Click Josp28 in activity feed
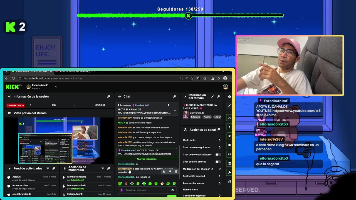The width and height of the screenshot is (356, 200). 16,177
